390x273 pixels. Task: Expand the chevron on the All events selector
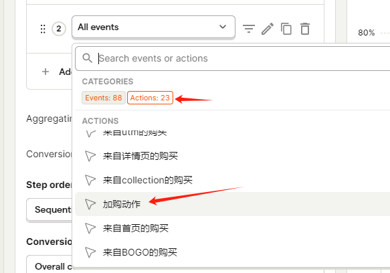point(223,27)
